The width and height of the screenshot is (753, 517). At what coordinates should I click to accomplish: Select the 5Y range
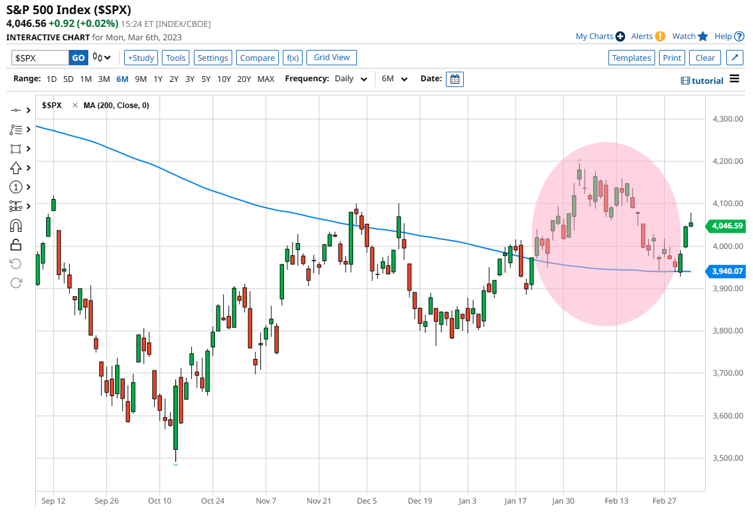pyautogui.click(x=206, y=79)
